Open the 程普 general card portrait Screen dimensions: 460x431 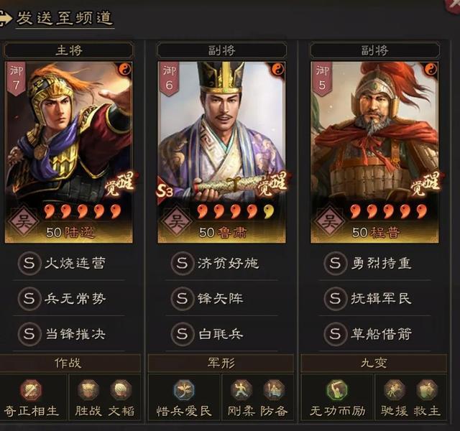coord(374,152)
